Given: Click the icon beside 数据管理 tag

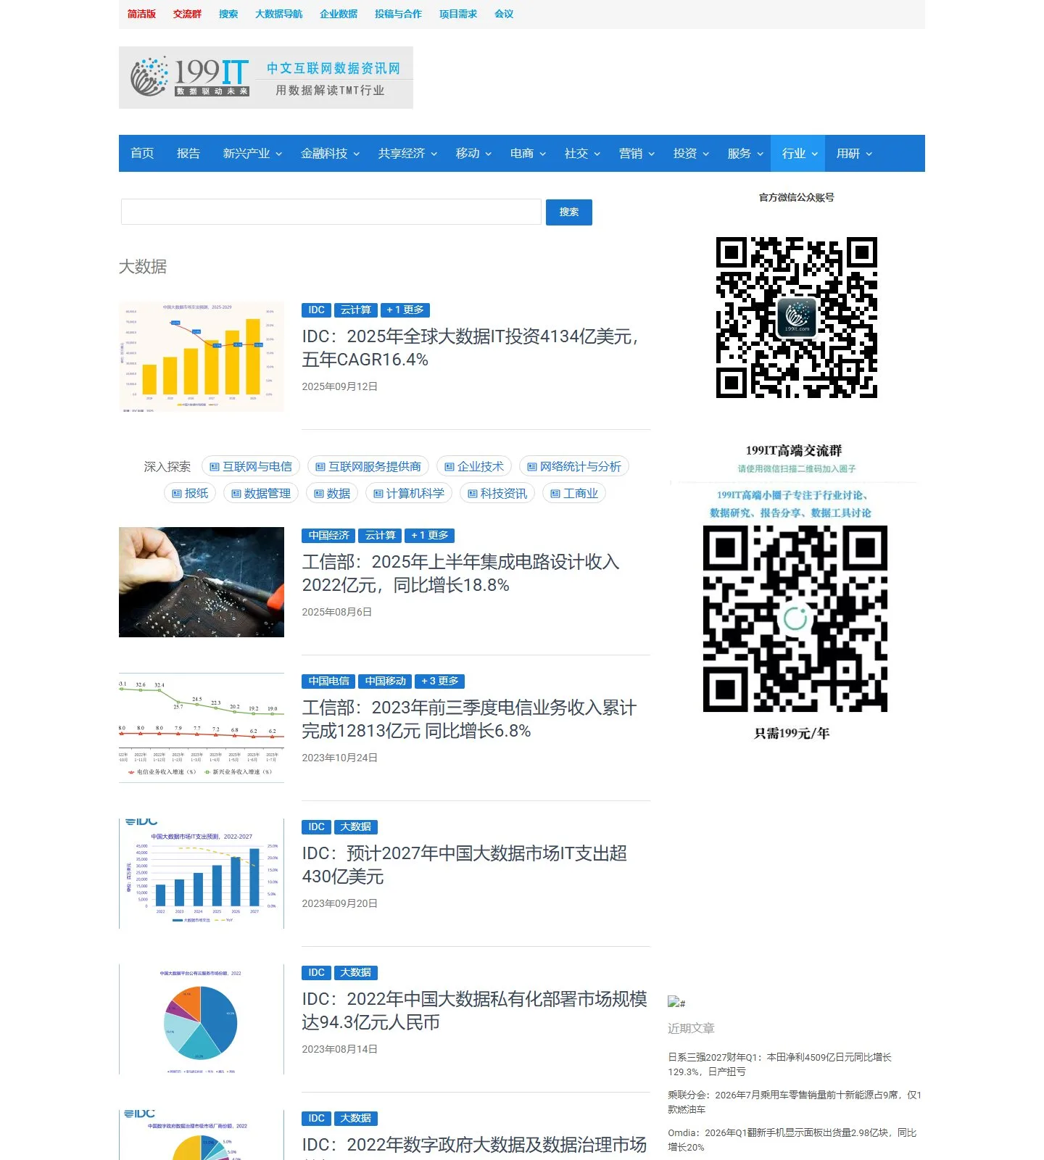Looking at the screenshot, I should click(236, 494).
